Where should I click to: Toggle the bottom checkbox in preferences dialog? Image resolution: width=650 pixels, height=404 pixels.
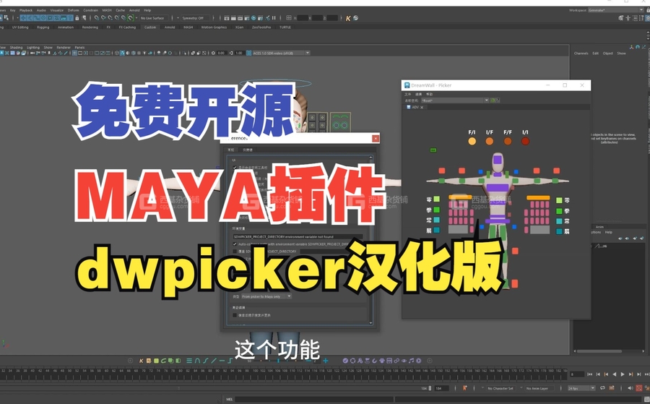point(235,315)
